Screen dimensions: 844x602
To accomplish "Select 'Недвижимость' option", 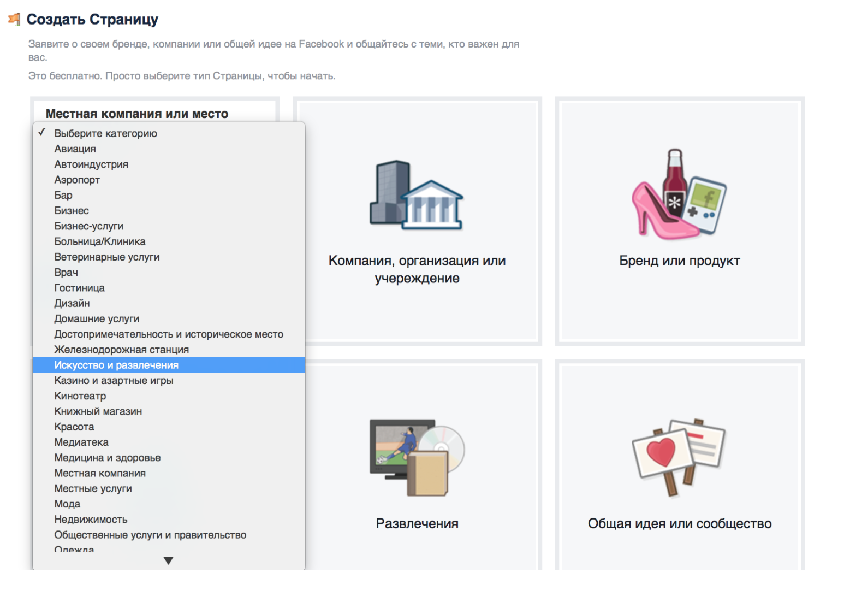I will tap(91, 520).
